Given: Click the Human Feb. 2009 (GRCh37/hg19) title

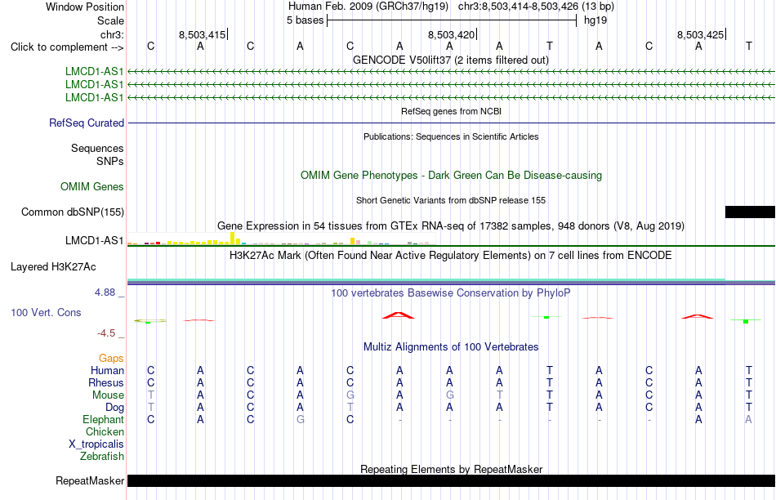Looking at the screenshot, I should (x=368, y=7).
